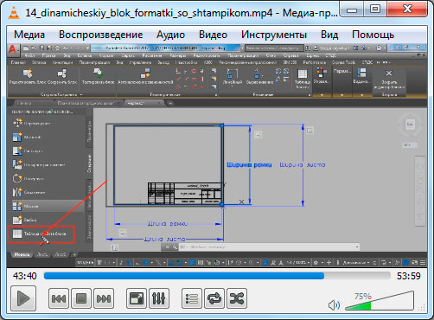Open extended settings equalizer icon

click(x=159, y=298)
